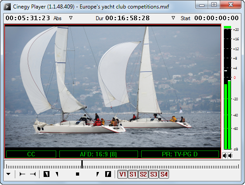
Task: Click the Go to Out point icon
Action: pos(33,174)
